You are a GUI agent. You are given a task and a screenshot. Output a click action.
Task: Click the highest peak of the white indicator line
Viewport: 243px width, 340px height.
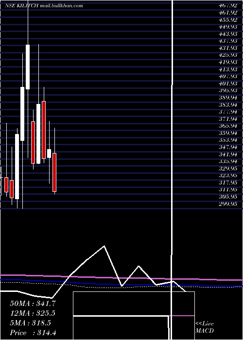(104, 246)
